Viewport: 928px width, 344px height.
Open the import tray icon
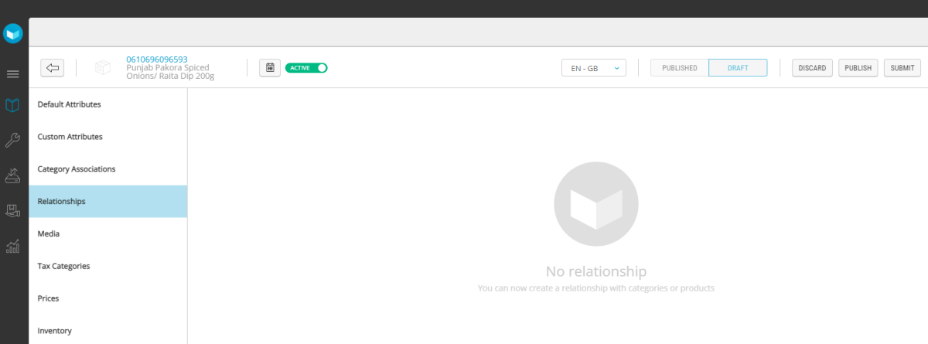point(13,175)
